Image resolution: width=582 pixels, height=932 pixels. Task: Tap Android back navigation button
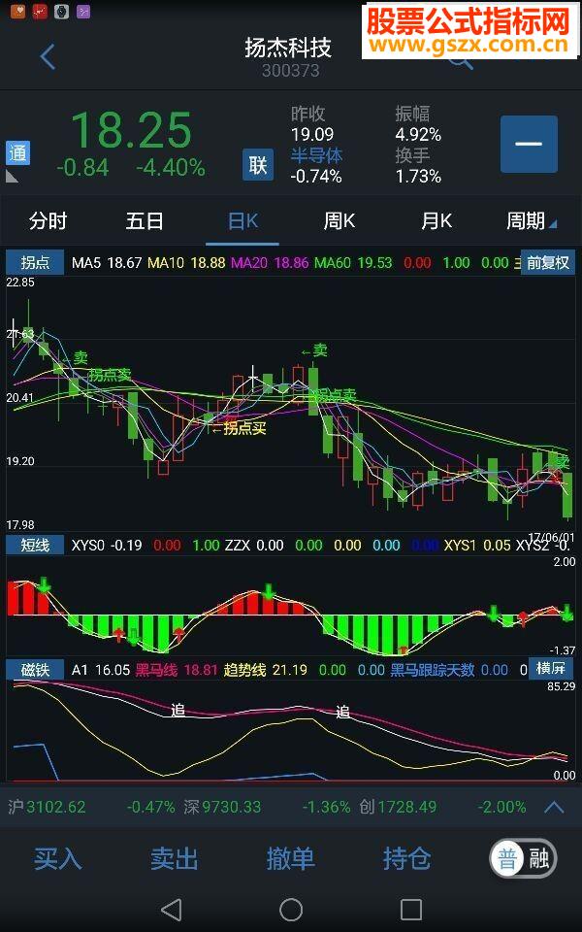172,910
